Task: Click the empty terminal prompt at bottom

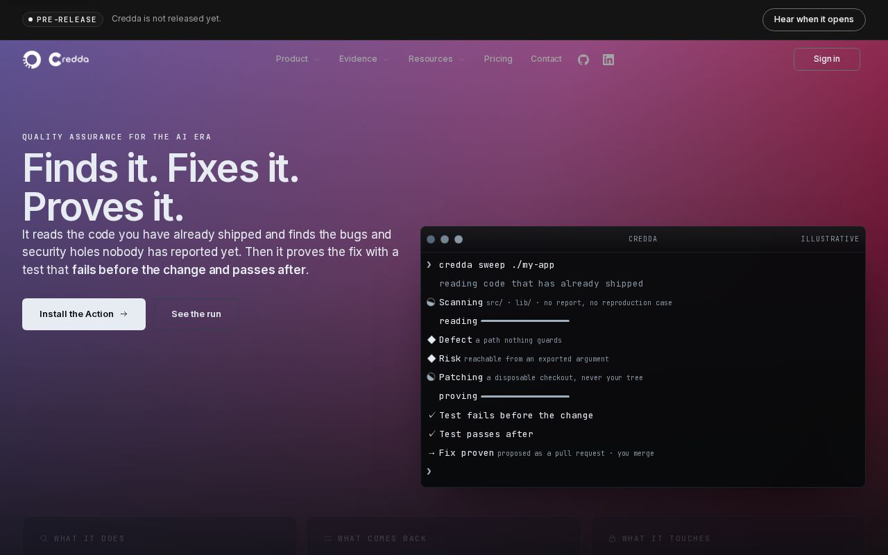Action: [429, 472]
